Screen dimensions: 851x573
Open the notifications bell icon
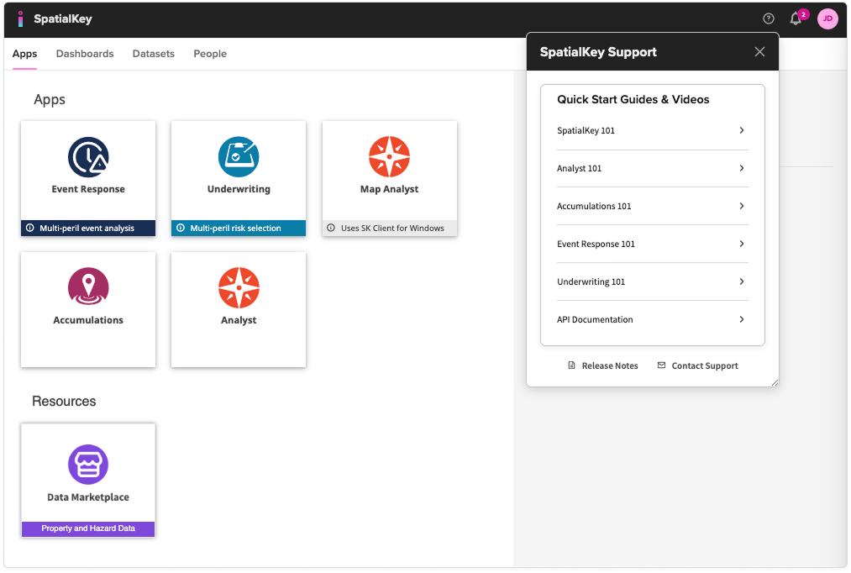coord(796,18)
